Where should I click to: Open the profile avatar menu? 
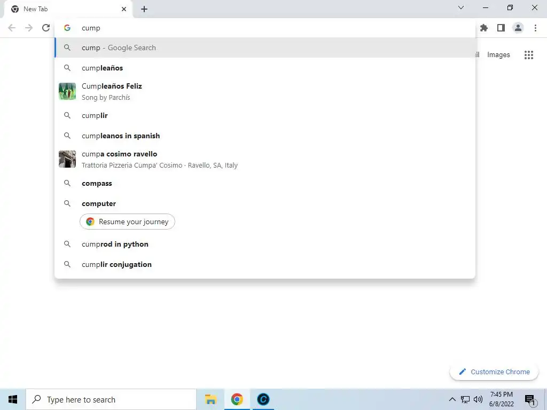pyautogui.click(x=518, y=28)
